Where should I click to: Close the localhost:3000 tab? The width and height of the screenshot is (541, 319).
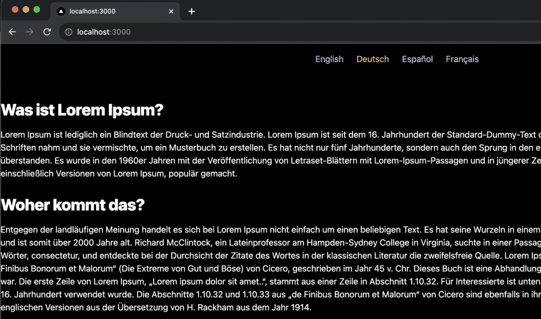[x=170, y=11]
